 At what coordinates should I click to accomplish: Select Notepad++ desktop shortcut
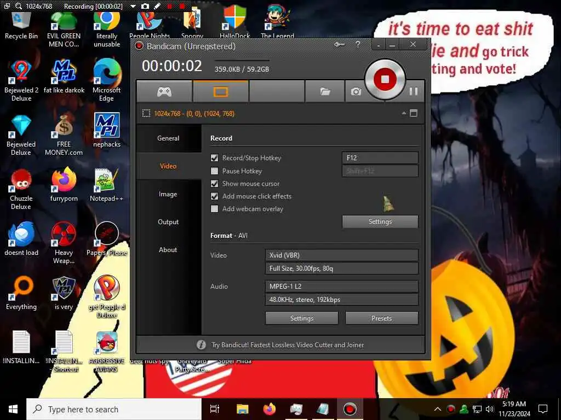tap(106, 185)
